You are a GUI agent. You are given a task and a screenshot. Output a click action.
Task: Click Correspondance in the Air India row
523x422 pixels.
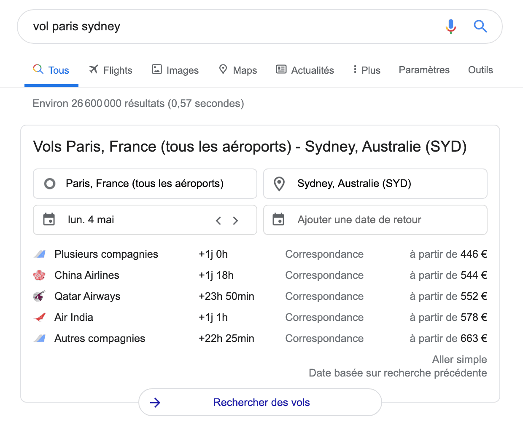pos(324,318)
